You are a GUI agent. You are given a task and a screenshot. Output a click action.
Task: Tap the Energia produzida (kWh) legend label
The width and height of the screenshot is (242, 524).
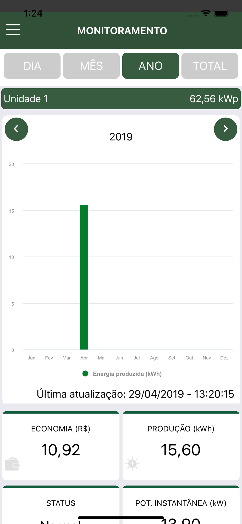pyautogui.click(x=127, y=374)
